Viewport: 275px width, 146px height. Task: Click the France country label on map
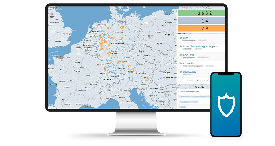coord(77,71)
